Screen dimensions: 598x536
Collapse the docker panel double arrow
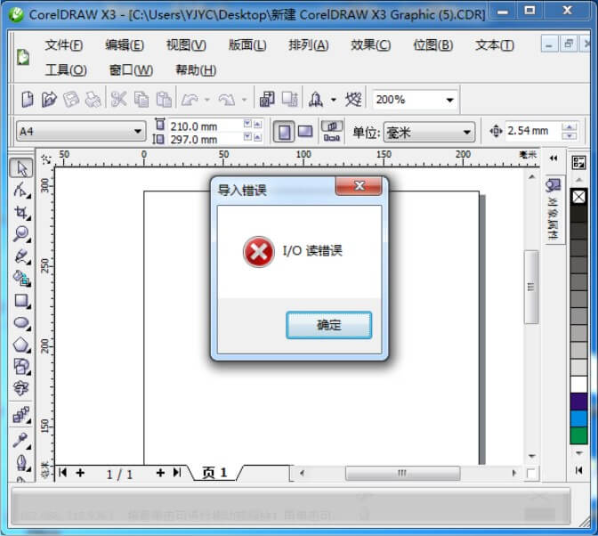click(554, 158)
